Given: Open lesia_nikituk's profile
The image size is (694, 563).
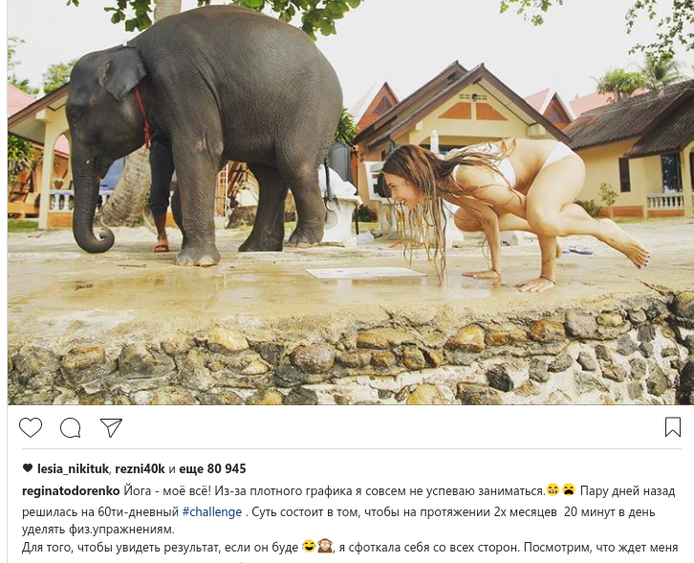Looking at the screenshot, I should (x=73, y=468).
